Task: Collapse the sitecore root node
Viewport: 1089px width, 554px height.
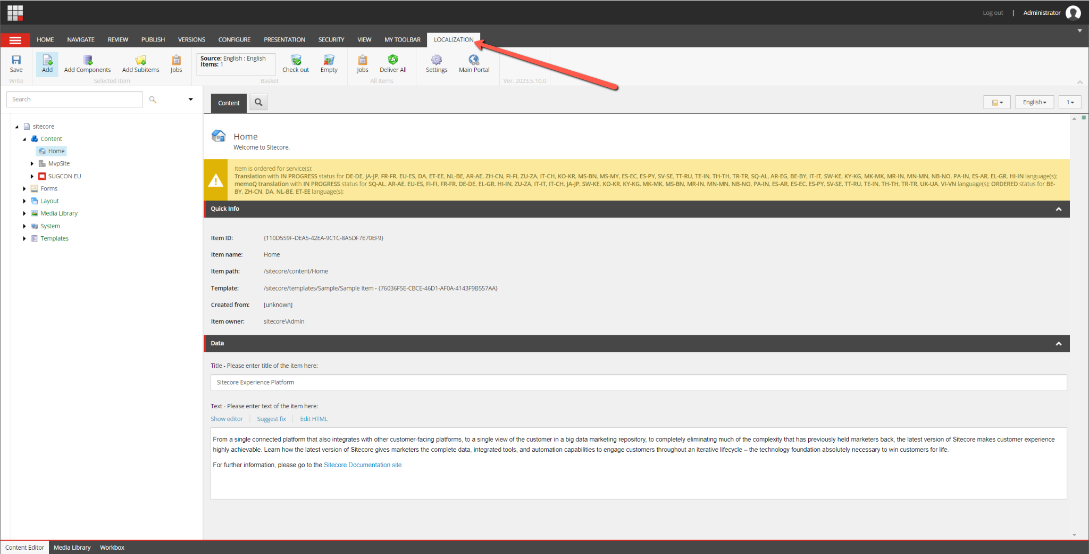Action: pos(16,127)
